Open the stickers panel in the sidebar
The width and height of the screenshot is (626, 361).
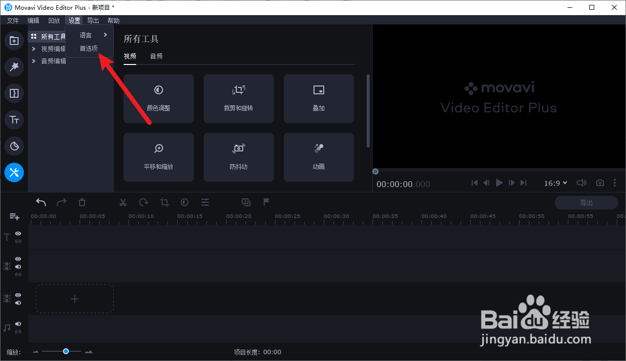tap(14, 146)
